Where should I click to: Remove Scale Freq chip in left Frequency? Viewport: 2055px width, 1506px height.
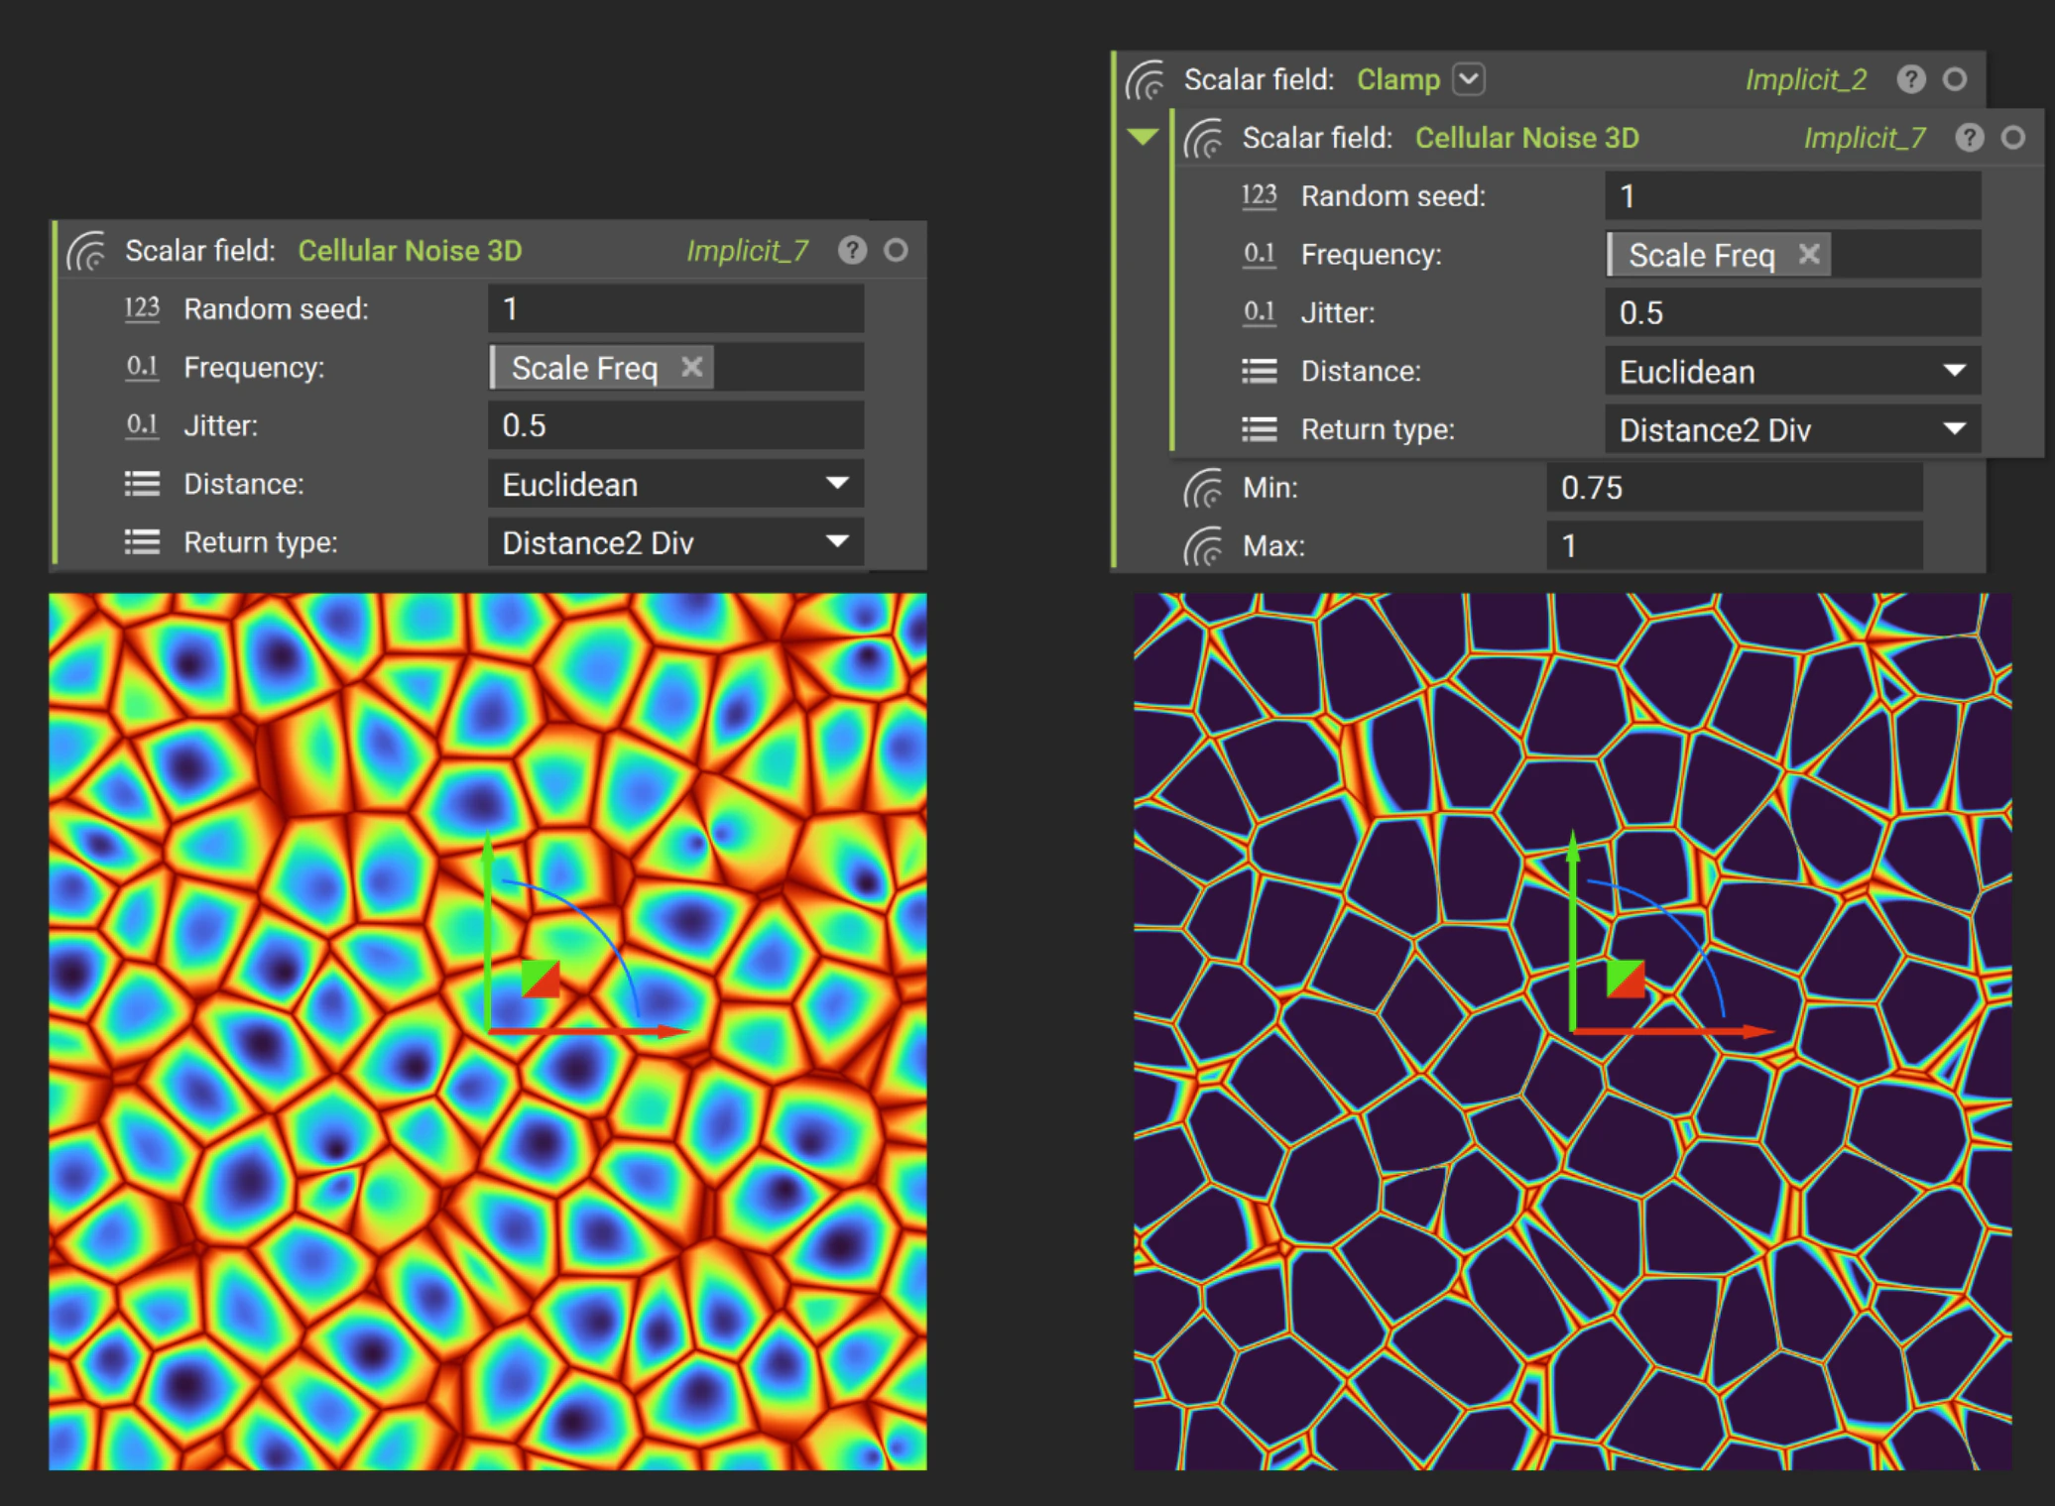pos(692,368)
